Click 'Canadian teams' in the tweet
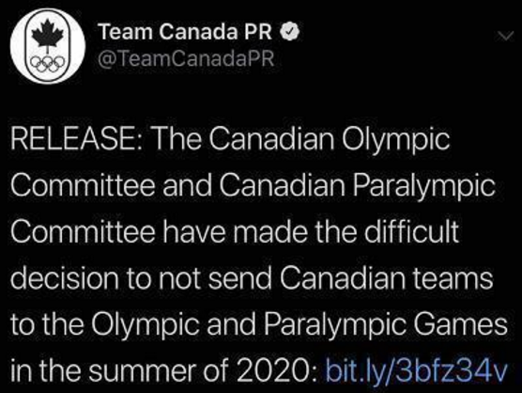The width and height of the screenshot is (522, 393). (386, 278)
